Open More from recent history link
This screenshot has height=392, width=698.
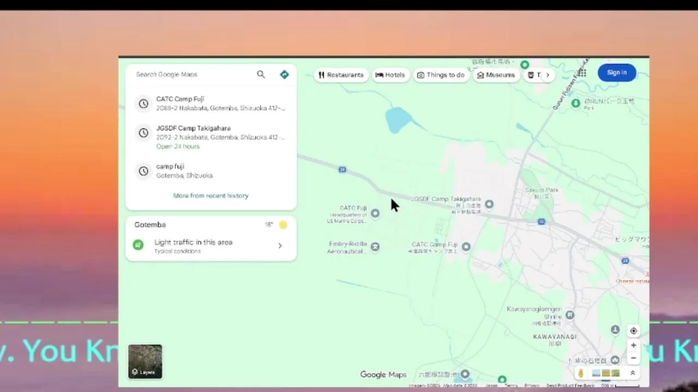coord(210,195)
